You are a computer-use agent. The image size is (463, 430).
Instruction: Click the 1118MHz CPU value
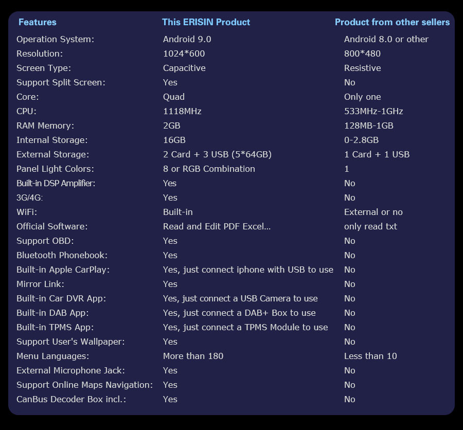182,111
